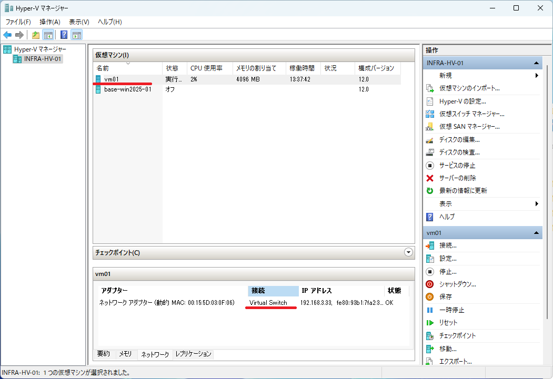This screenshot has width=553, height=379.
Task: Click the エクスポート... action
Action: click(x=455, y=361)
